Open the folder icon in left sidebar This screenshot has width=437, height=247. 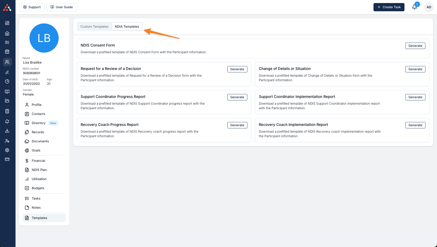pyautogui.click(x=7, y=101)
